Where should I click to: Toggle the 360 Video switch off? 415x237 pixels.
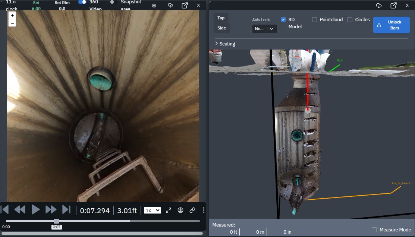tap(82, 2)
